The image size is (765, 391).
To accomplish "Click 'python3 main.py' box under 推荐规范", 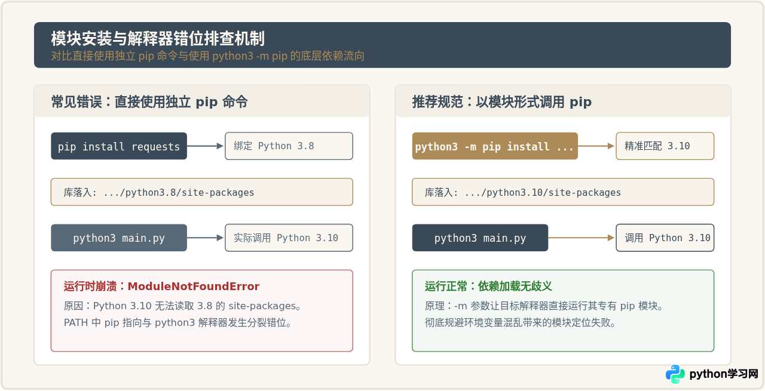I will tap(480, 238).
